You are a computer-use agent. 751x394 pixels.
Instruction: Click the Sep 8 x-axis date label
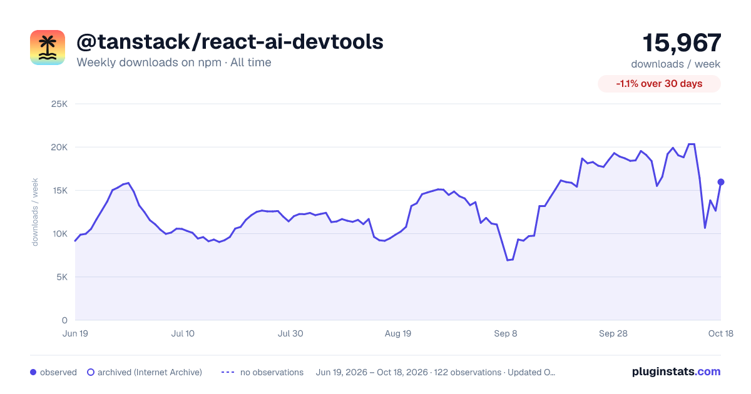(506, 333)
